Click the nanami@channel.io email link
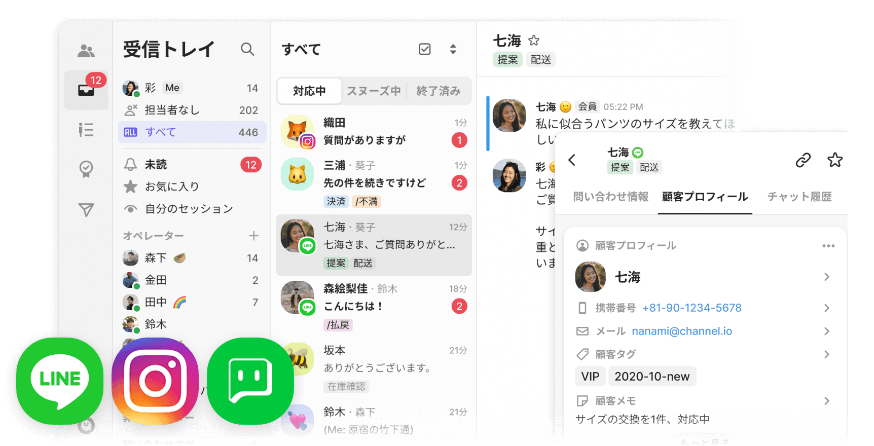Viewport: 874px width, 446px height. [x=681, y=331]
